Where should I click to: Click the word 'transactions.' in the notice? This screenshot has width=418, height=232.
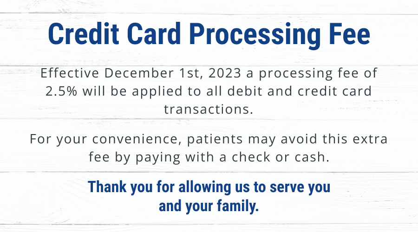pyautogui.click(x=209, y=109)
